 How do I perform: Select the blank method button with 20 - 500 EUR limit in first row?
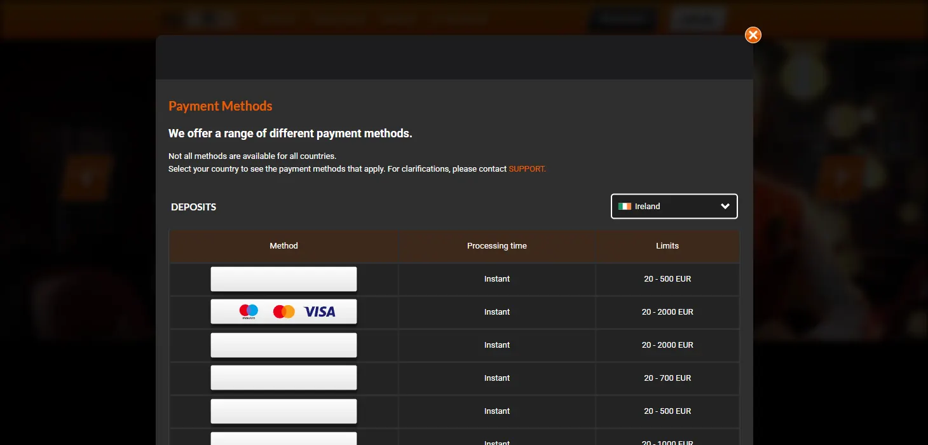[x=283, y=278]
